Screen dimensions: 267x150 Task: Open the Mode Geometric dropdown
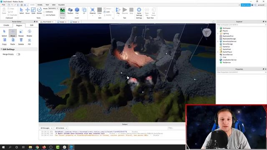coord(53,8)
